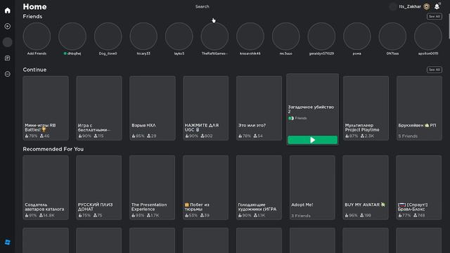The height and width of the screenshot is (253, 450).
Task: Open friend layko5's avatar
Action: pos(179,37)
